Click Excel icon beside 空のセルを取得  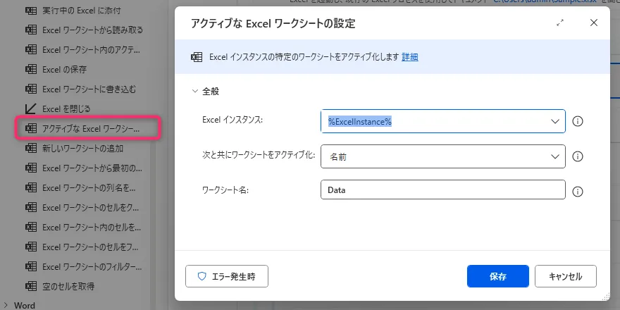(x=31, y=287)
